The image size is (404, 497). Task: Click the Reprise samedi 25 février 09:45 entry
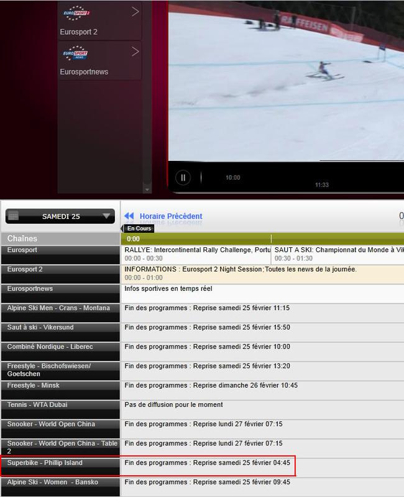coord(207,482)
